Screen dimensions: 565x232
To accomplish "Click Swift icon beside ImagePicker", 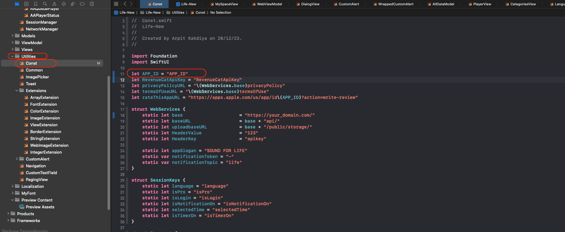I will coord(22,77).
